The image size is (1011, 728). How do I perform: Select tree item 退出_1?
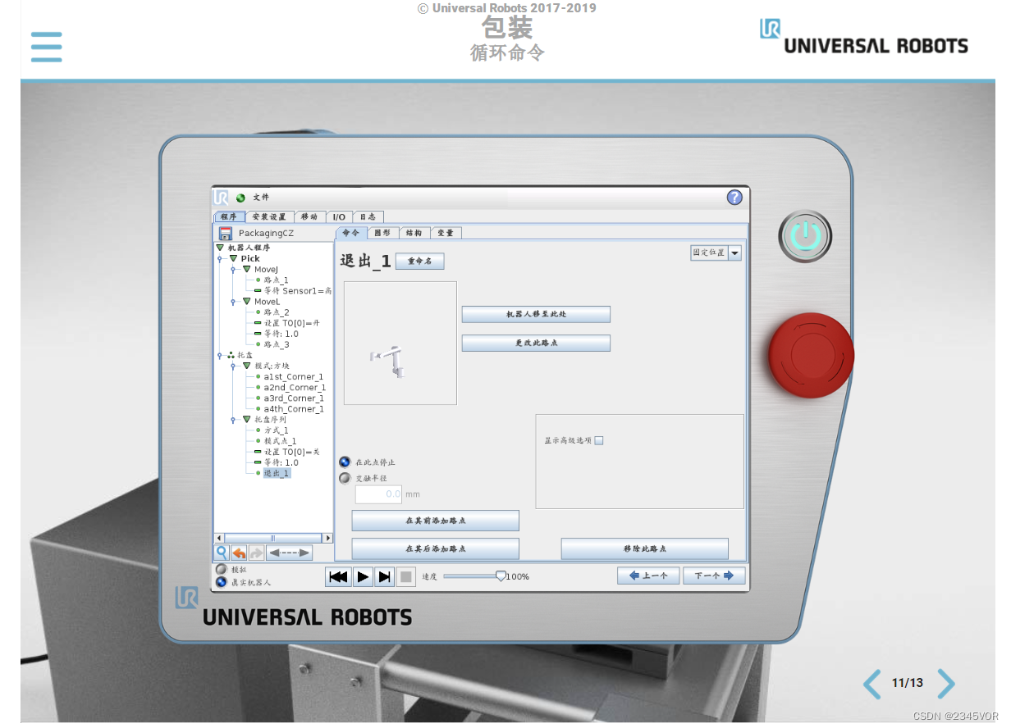click(277, 473)
